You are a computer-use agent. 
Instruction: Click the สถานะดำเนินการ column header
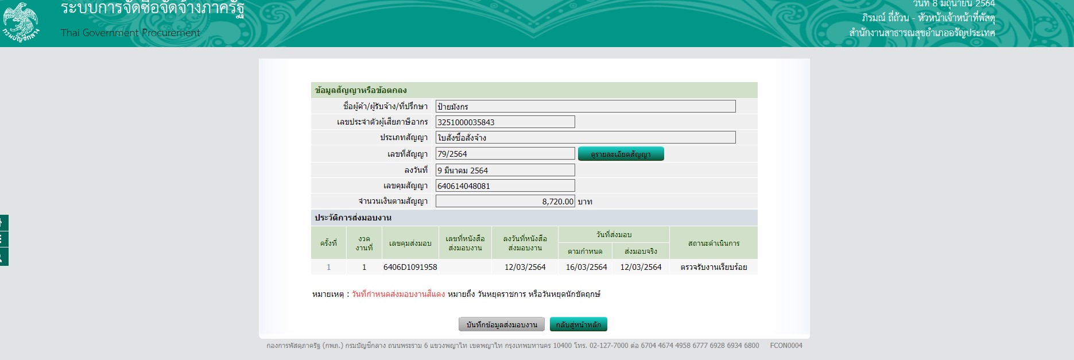click(714, 243)
